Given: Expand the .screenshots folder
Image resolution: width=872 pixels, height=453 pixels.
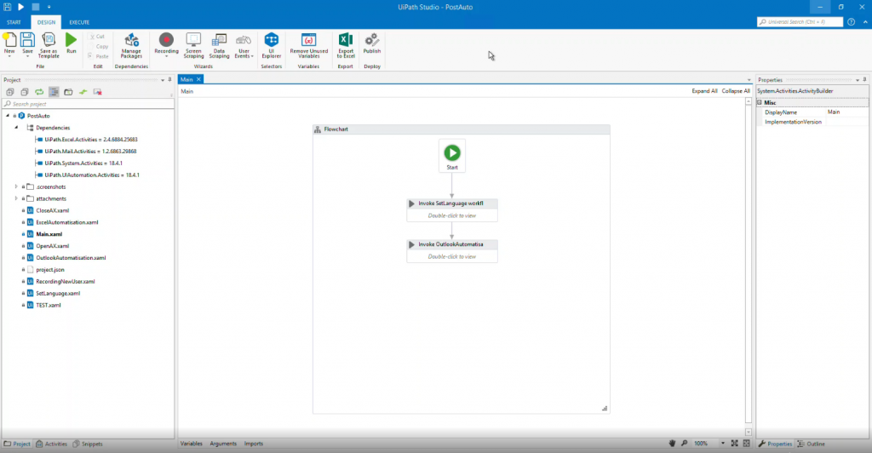Looking at the screenshot, I should point(16,186).
